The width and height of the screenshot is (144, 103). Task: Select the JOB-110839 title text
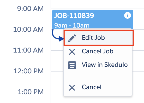point(74,15)
